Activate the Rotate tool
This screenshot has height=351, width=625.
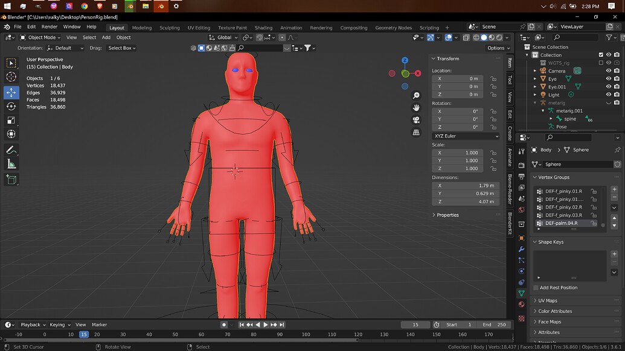click(x=11, y=106)
